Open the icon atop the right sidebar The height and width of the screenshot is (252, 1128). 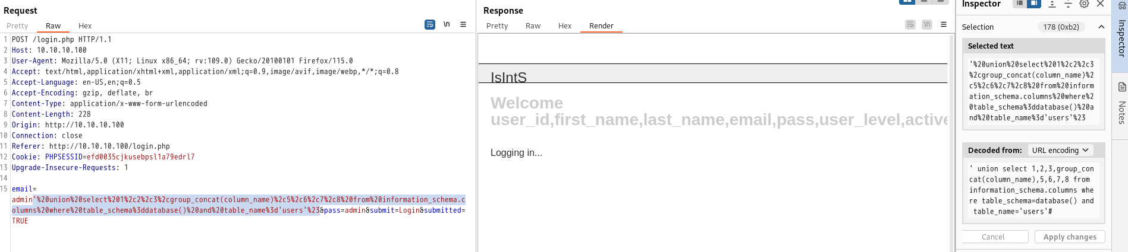tap(1122, 6)
